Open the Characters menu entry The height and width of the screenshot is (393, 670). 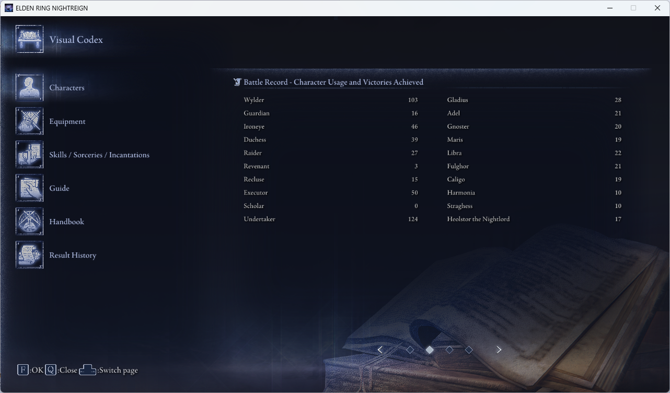(x=67, y=88)
